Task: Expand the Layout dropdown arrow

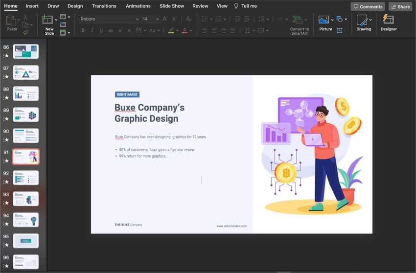Action: (x=69, y=17)
